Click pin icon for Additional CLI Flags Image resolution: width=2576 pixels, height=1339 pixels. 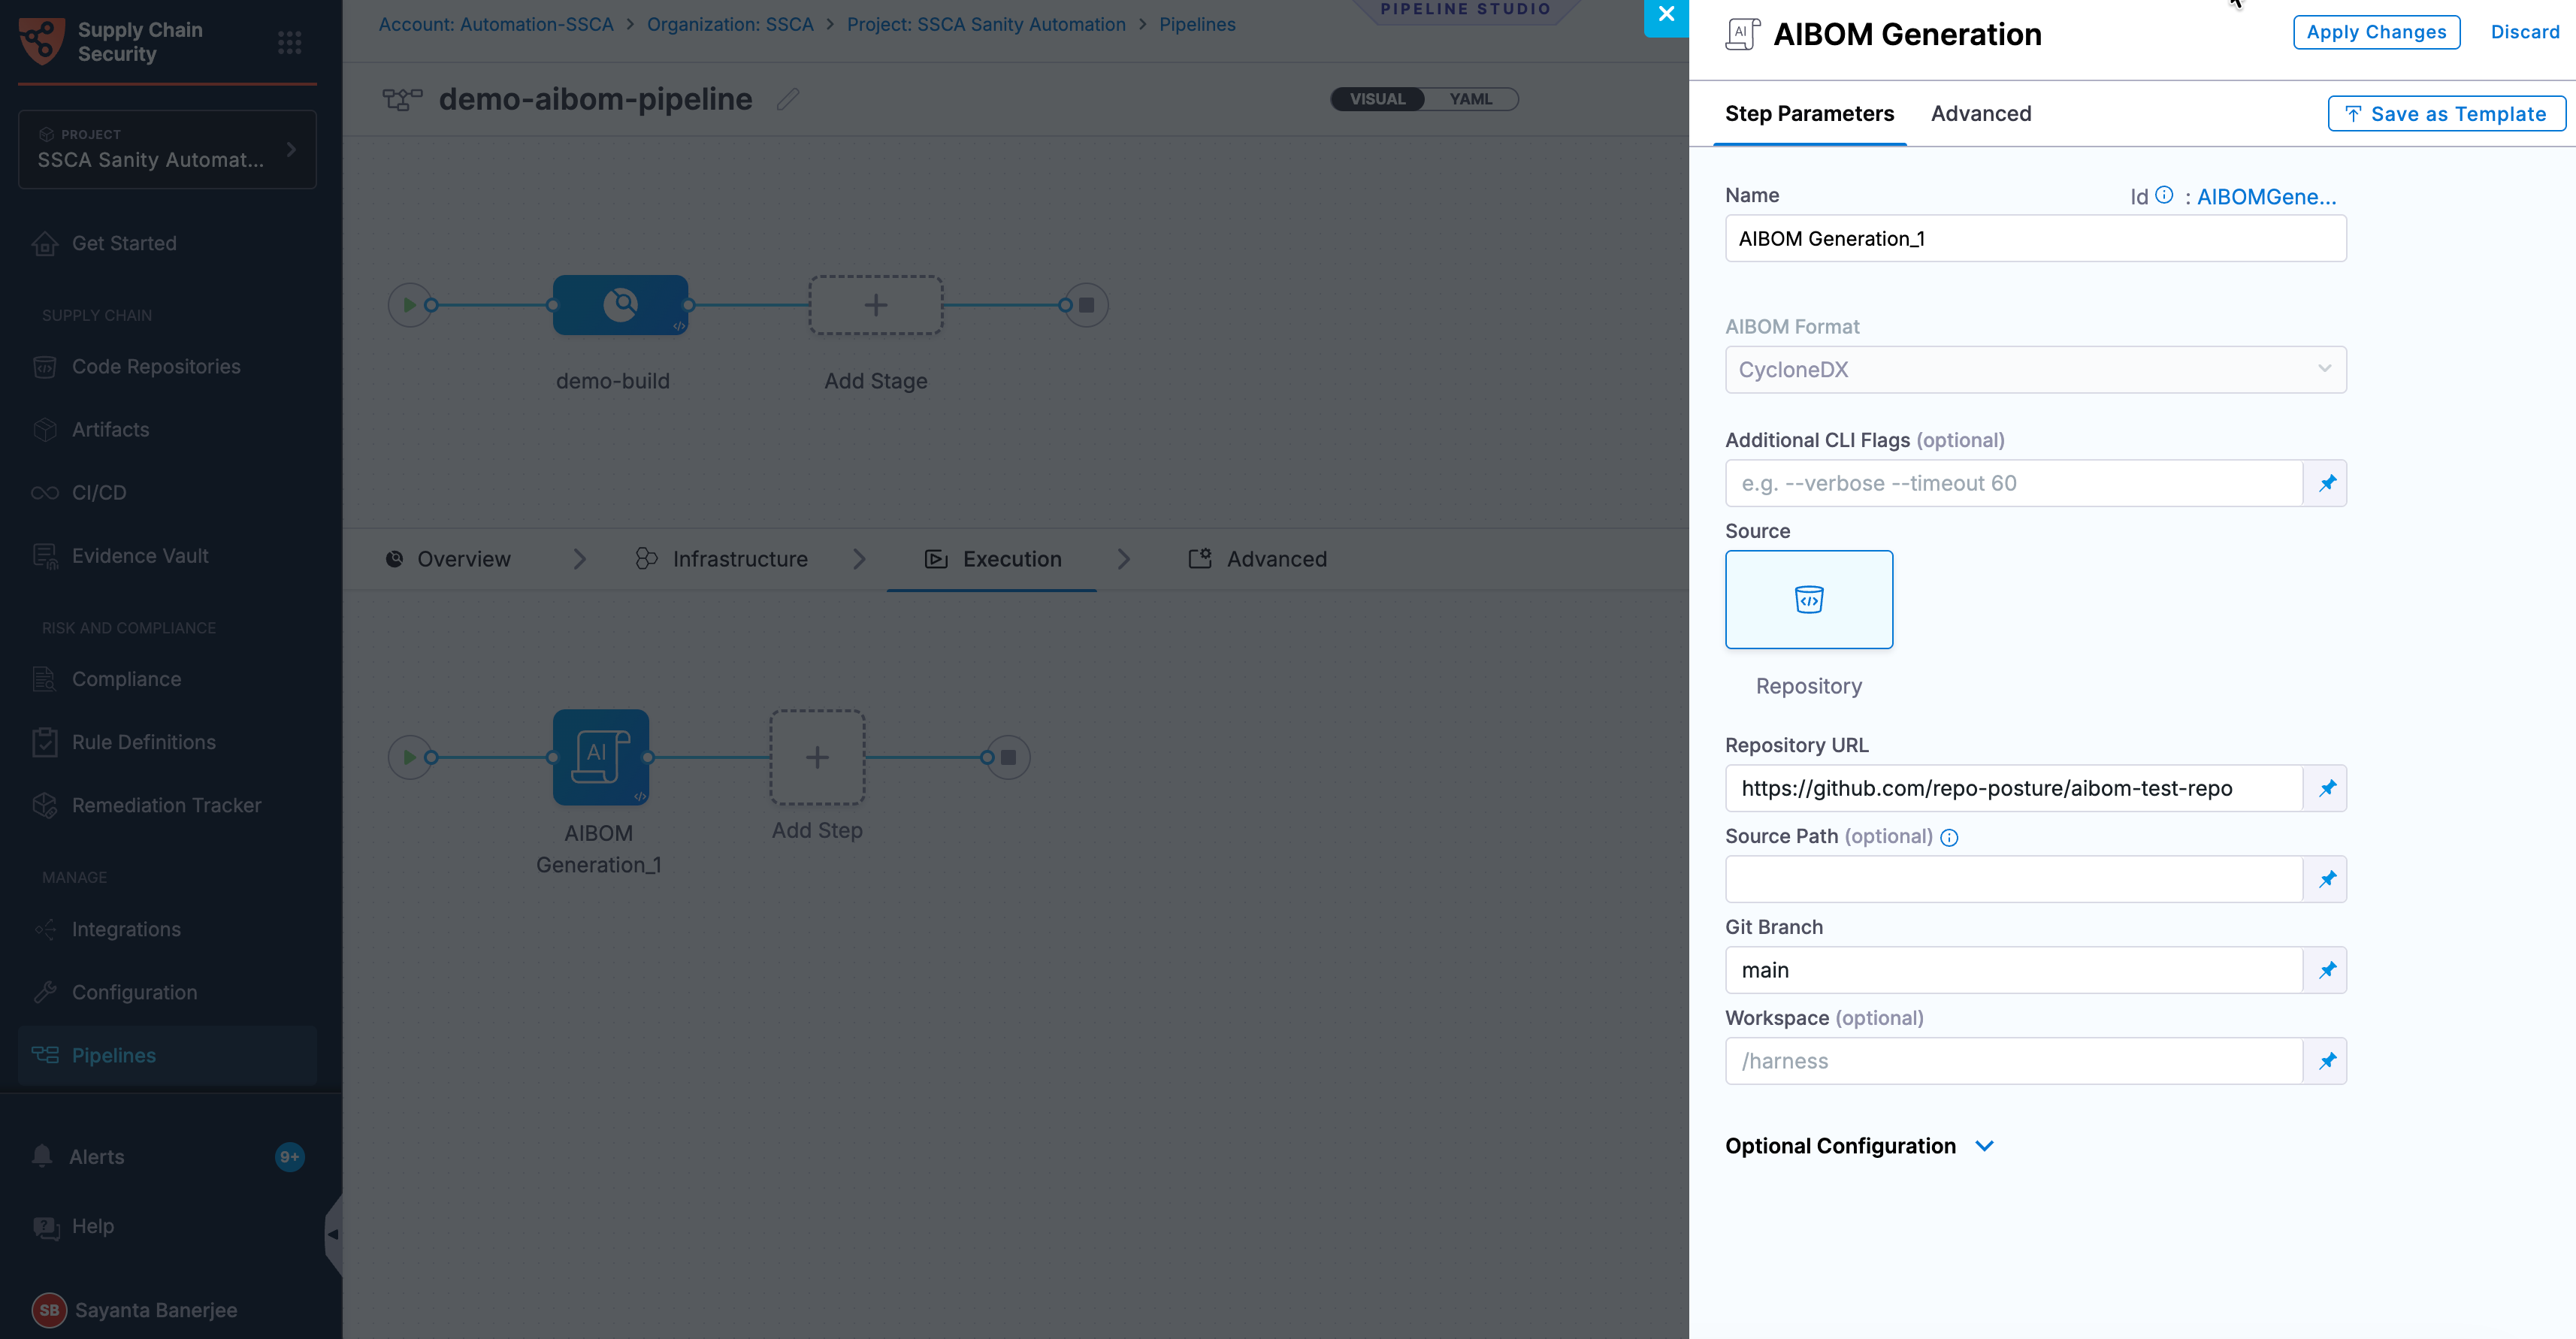click(x=2327, y=483)
